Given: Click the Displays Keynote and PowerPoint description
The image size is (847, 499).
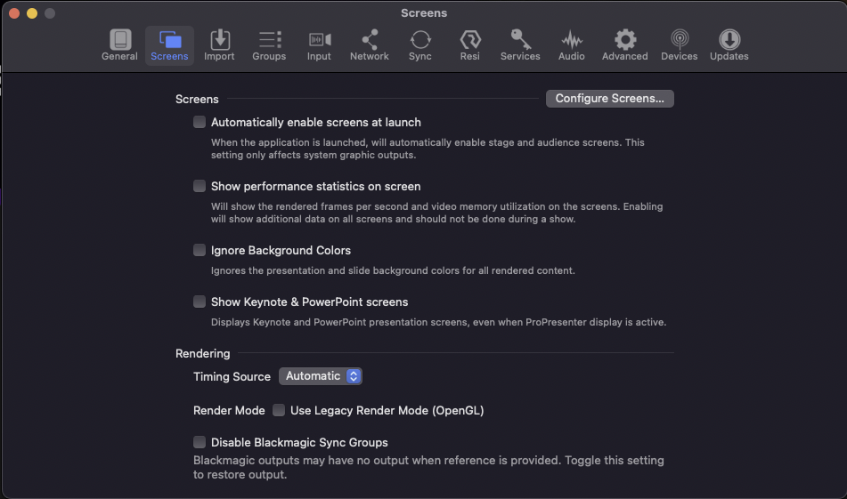Looking at the screenshot, I should pyautogui.click(x=438, y=322).
